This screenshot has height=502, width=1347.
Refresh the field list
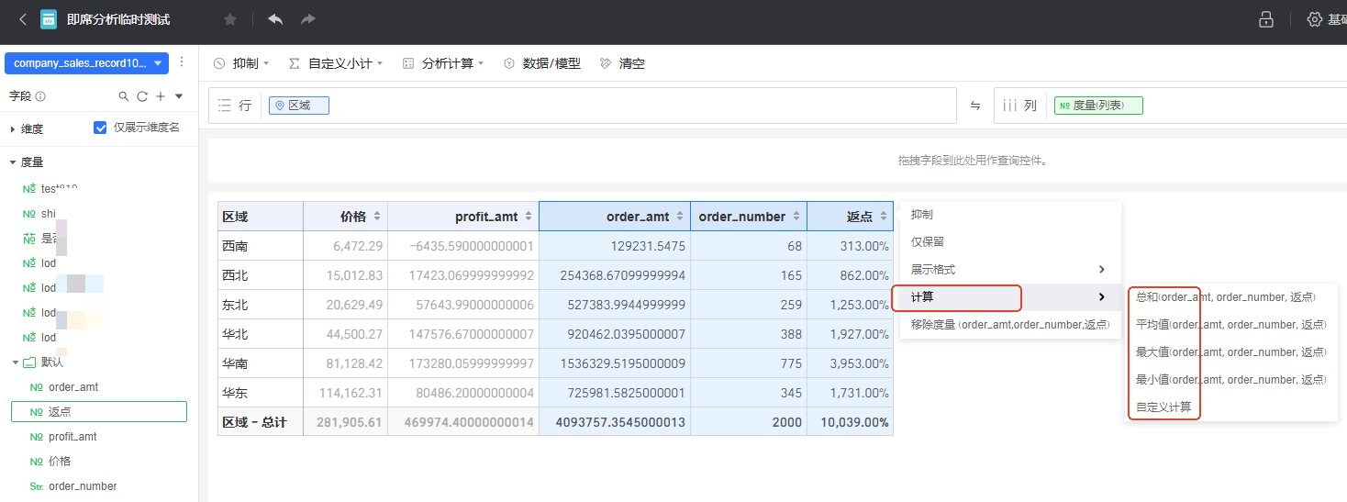142,96
